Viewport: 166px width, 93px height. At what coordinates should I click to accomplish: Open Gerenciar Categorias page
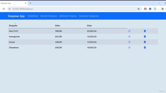[89, 16]
